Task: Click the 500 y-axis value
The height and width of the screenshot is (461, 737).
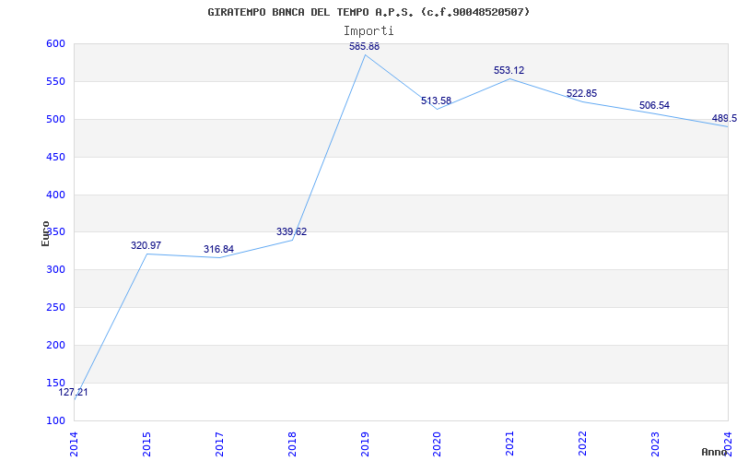Action: (x=55, y=120)
